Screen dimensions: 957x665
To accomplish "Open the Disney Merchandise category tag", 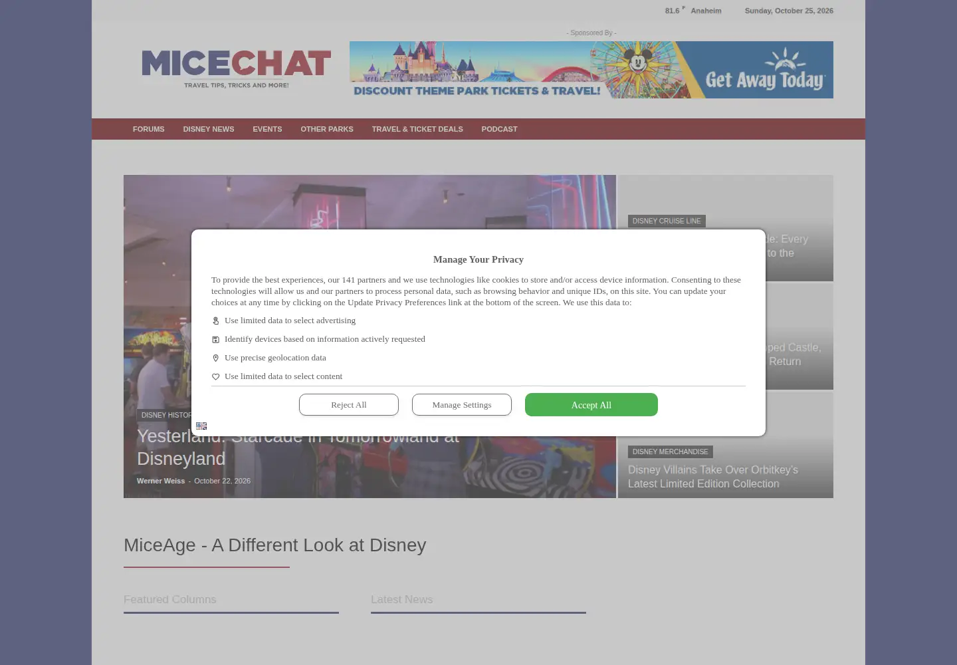I will (670, 452).
